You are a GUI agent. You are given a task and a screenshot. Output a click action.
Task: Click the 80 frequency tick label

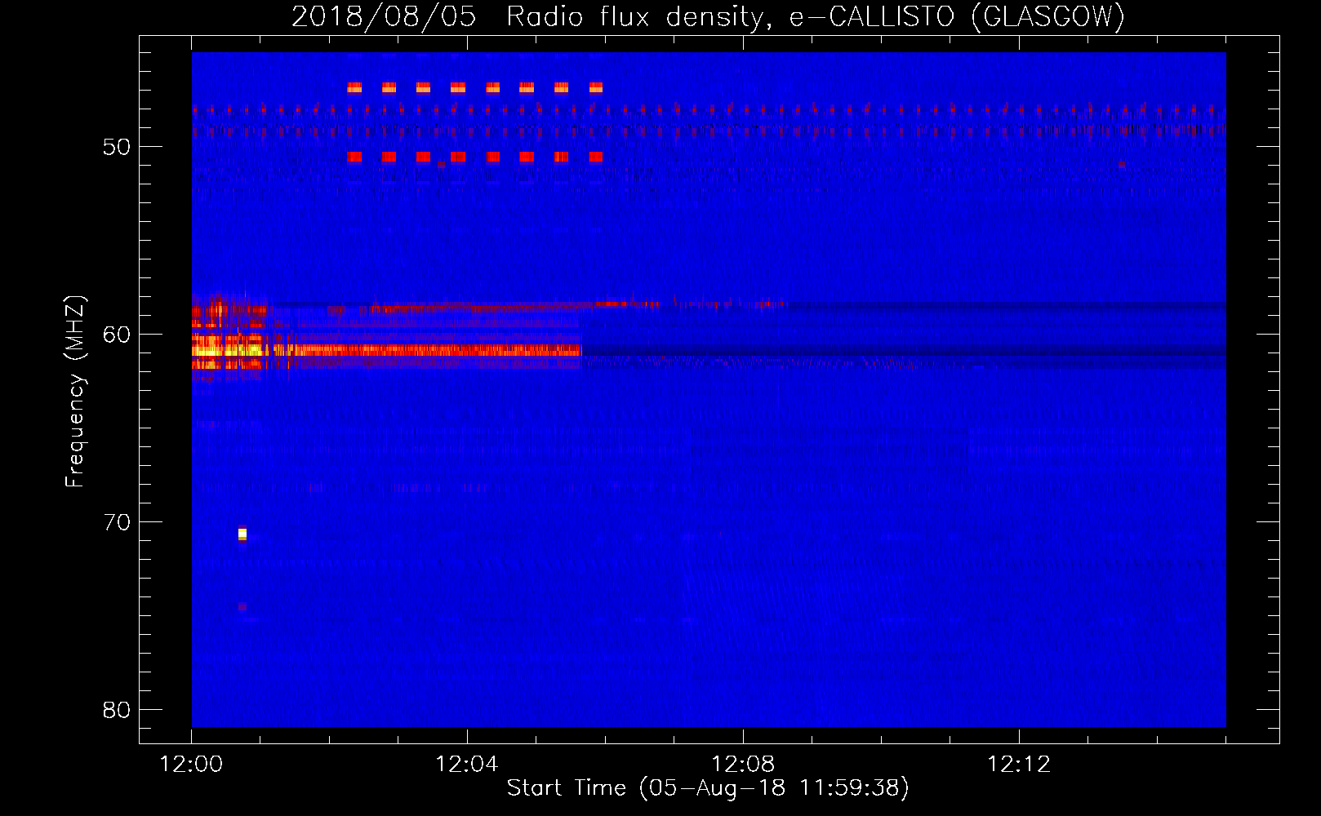[x=117, y=710]
